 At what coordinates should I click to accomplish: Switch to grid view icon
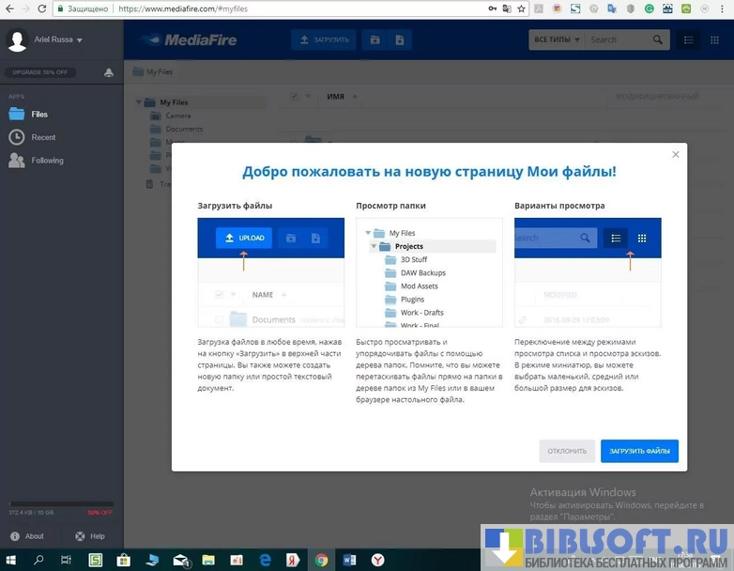tap(715, 39)
